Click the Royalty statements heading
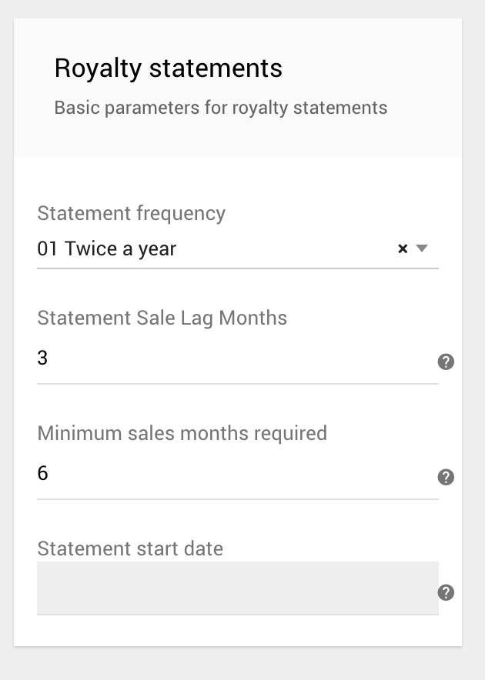This screenshot has height=680, width=485. [168, 68]
